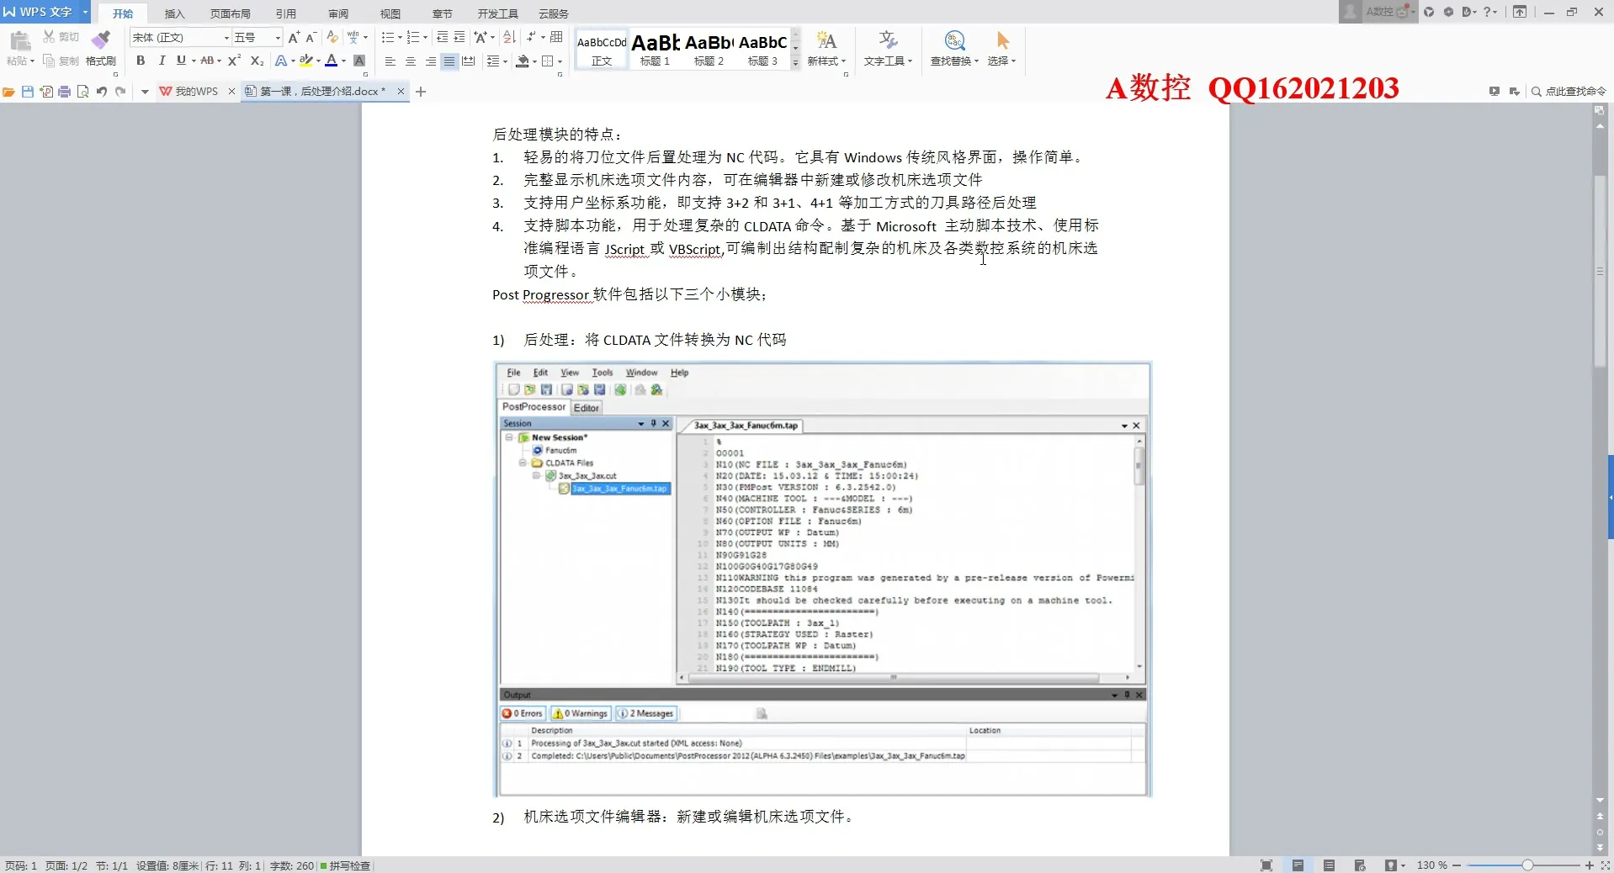Switch to the 插入 (Insert) ribbon tab
Viewport: 1614px width, 873px height.
(x=174, y=13)
